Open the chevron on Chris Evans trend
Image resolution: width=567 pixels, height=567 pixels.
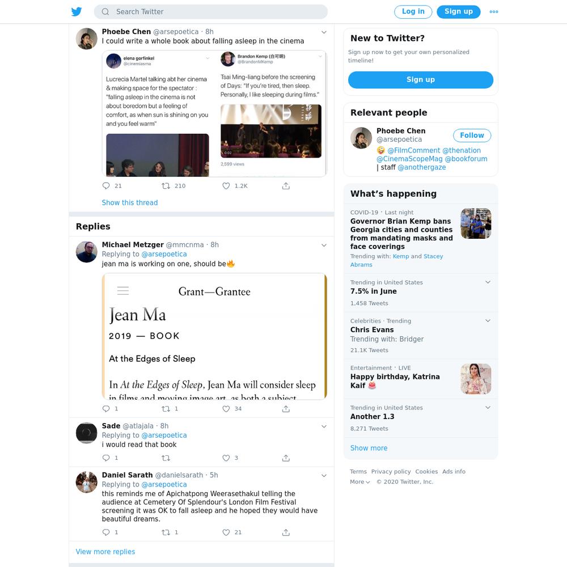tap(488, 321)
